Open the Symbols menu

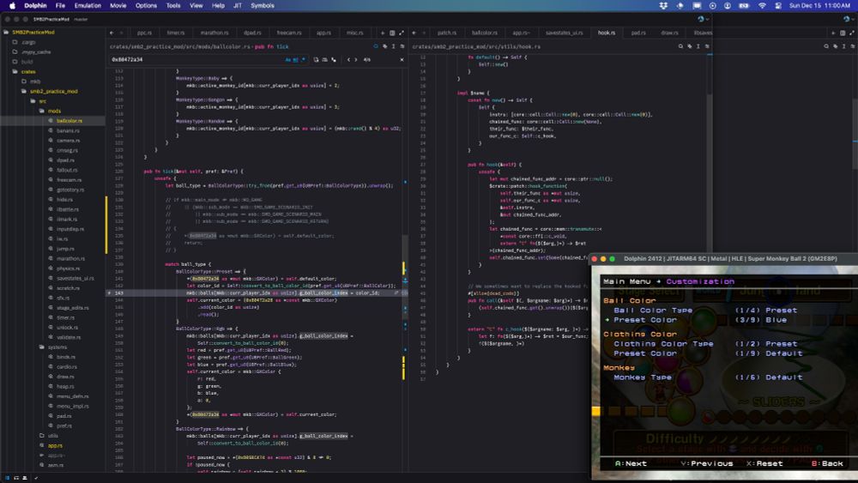coord(262,5)
